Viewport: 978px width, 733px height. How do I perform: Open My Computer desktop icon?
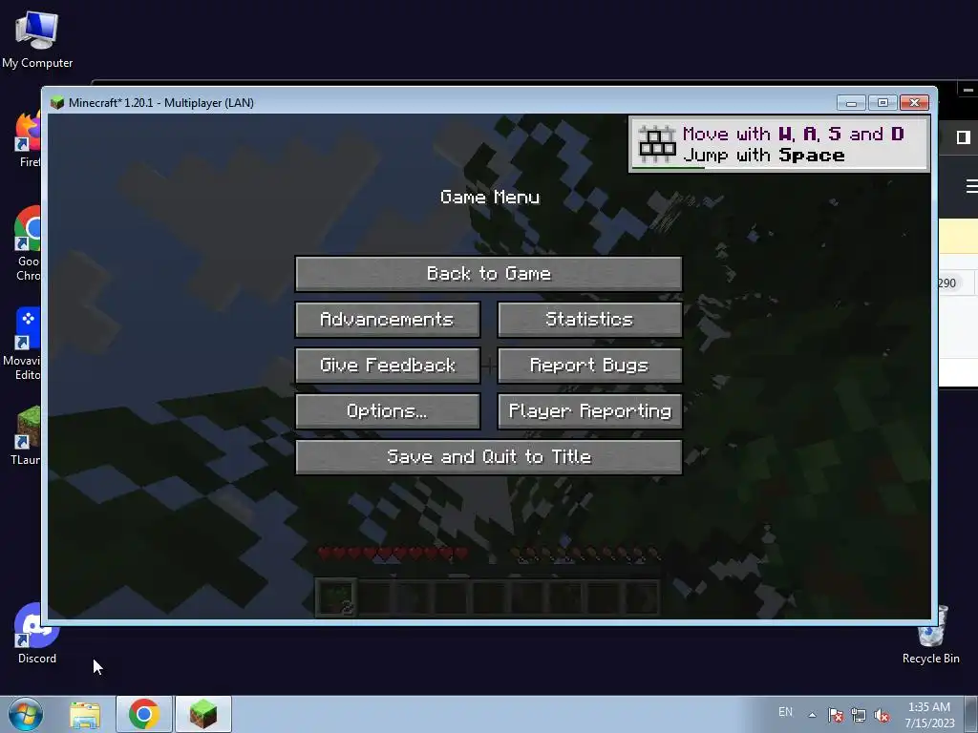click(37, 38)
